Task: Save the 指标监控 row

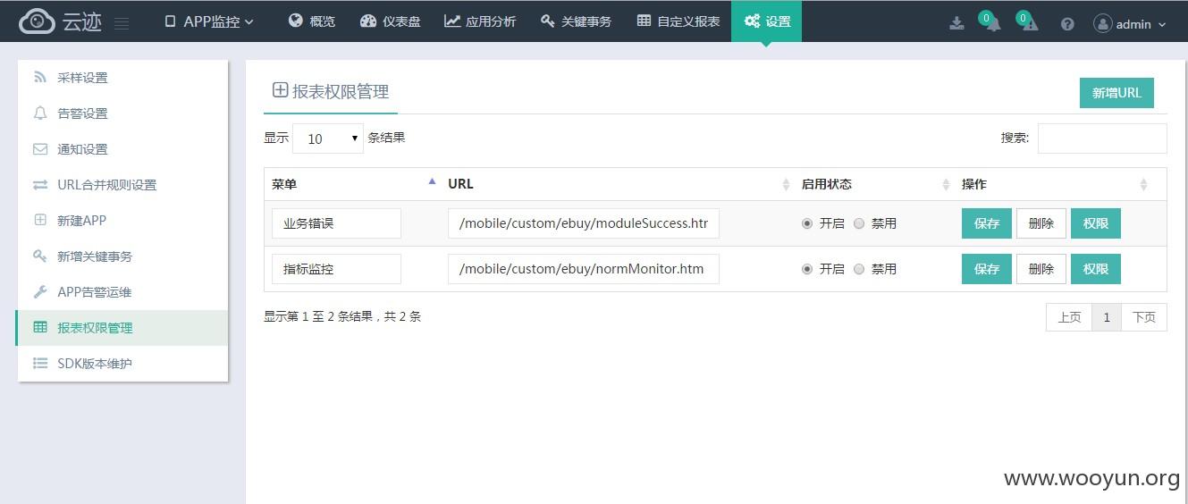Action: click(987, 269)
